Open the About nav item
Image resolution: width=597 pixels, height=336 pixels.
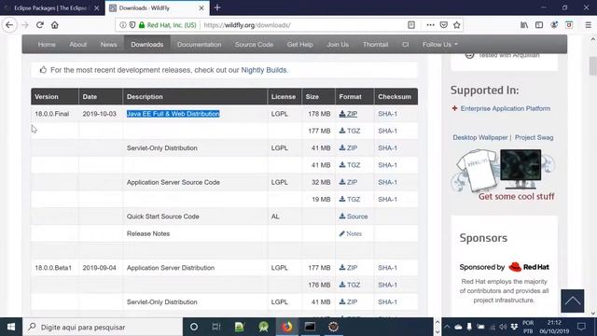78,45
